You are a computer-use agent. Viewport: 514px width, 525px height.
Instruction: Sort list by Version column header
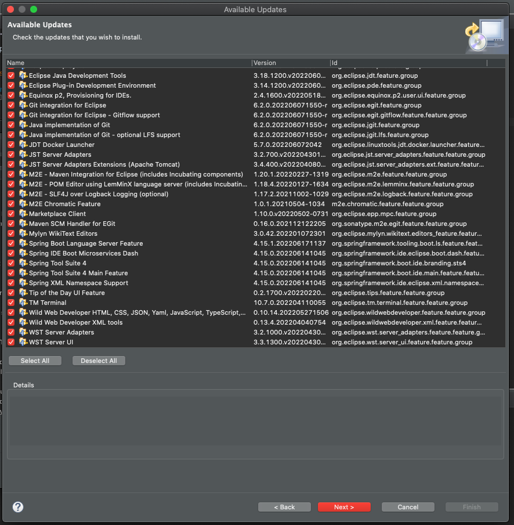(291, 63)
